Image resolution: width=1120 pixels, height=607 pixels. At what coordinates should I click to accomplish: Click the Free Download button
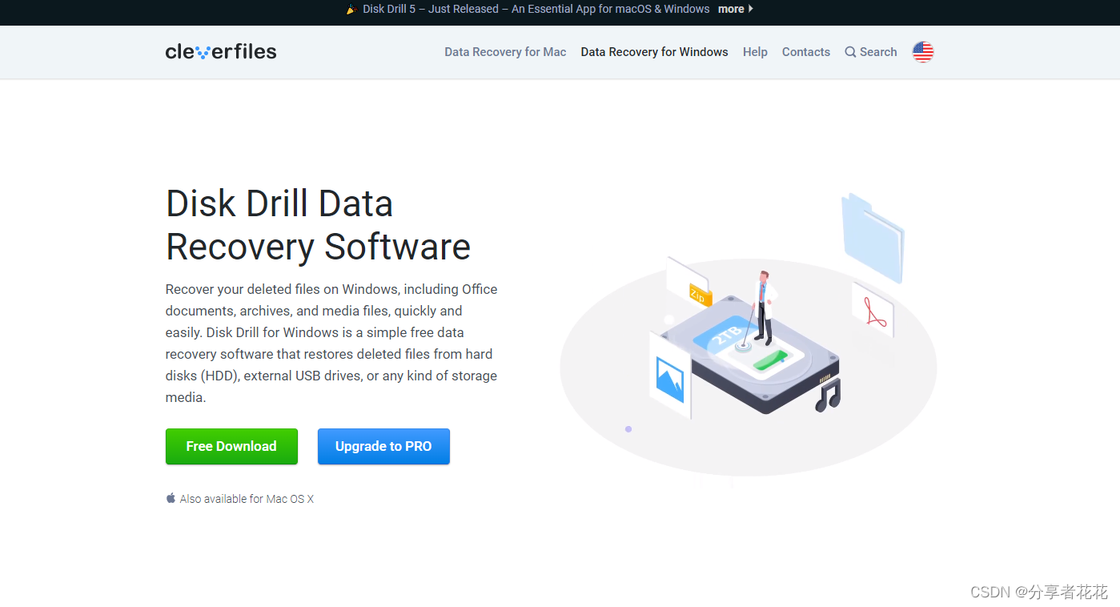coord(231,446)
